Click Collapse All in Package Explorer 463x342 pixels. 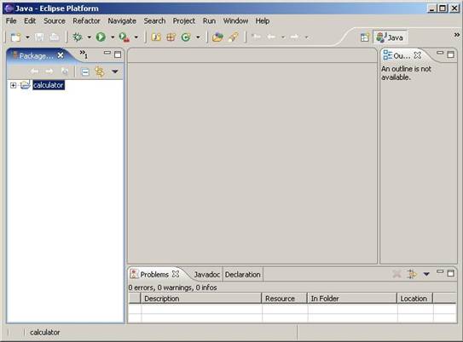(85, 71)
